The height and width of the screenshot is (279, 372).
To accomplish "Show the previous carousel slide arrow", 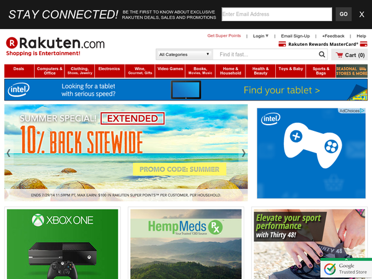I will (x=9, y=153).
